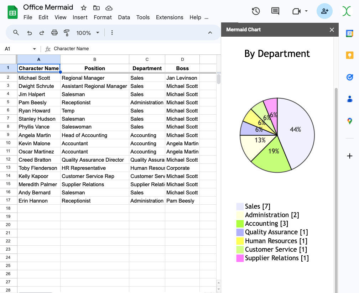Click the print icon
The image size is (359, 293).
[54, 33]
